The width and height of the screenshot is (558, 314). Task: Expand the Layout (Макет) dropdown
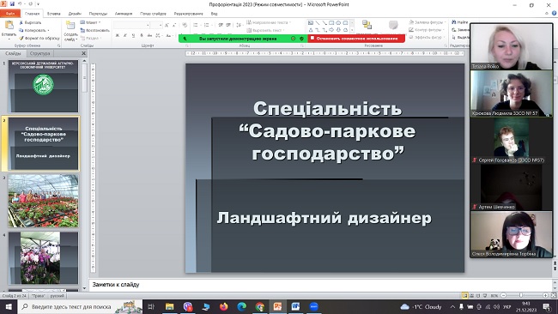click(x=90, y=22)
